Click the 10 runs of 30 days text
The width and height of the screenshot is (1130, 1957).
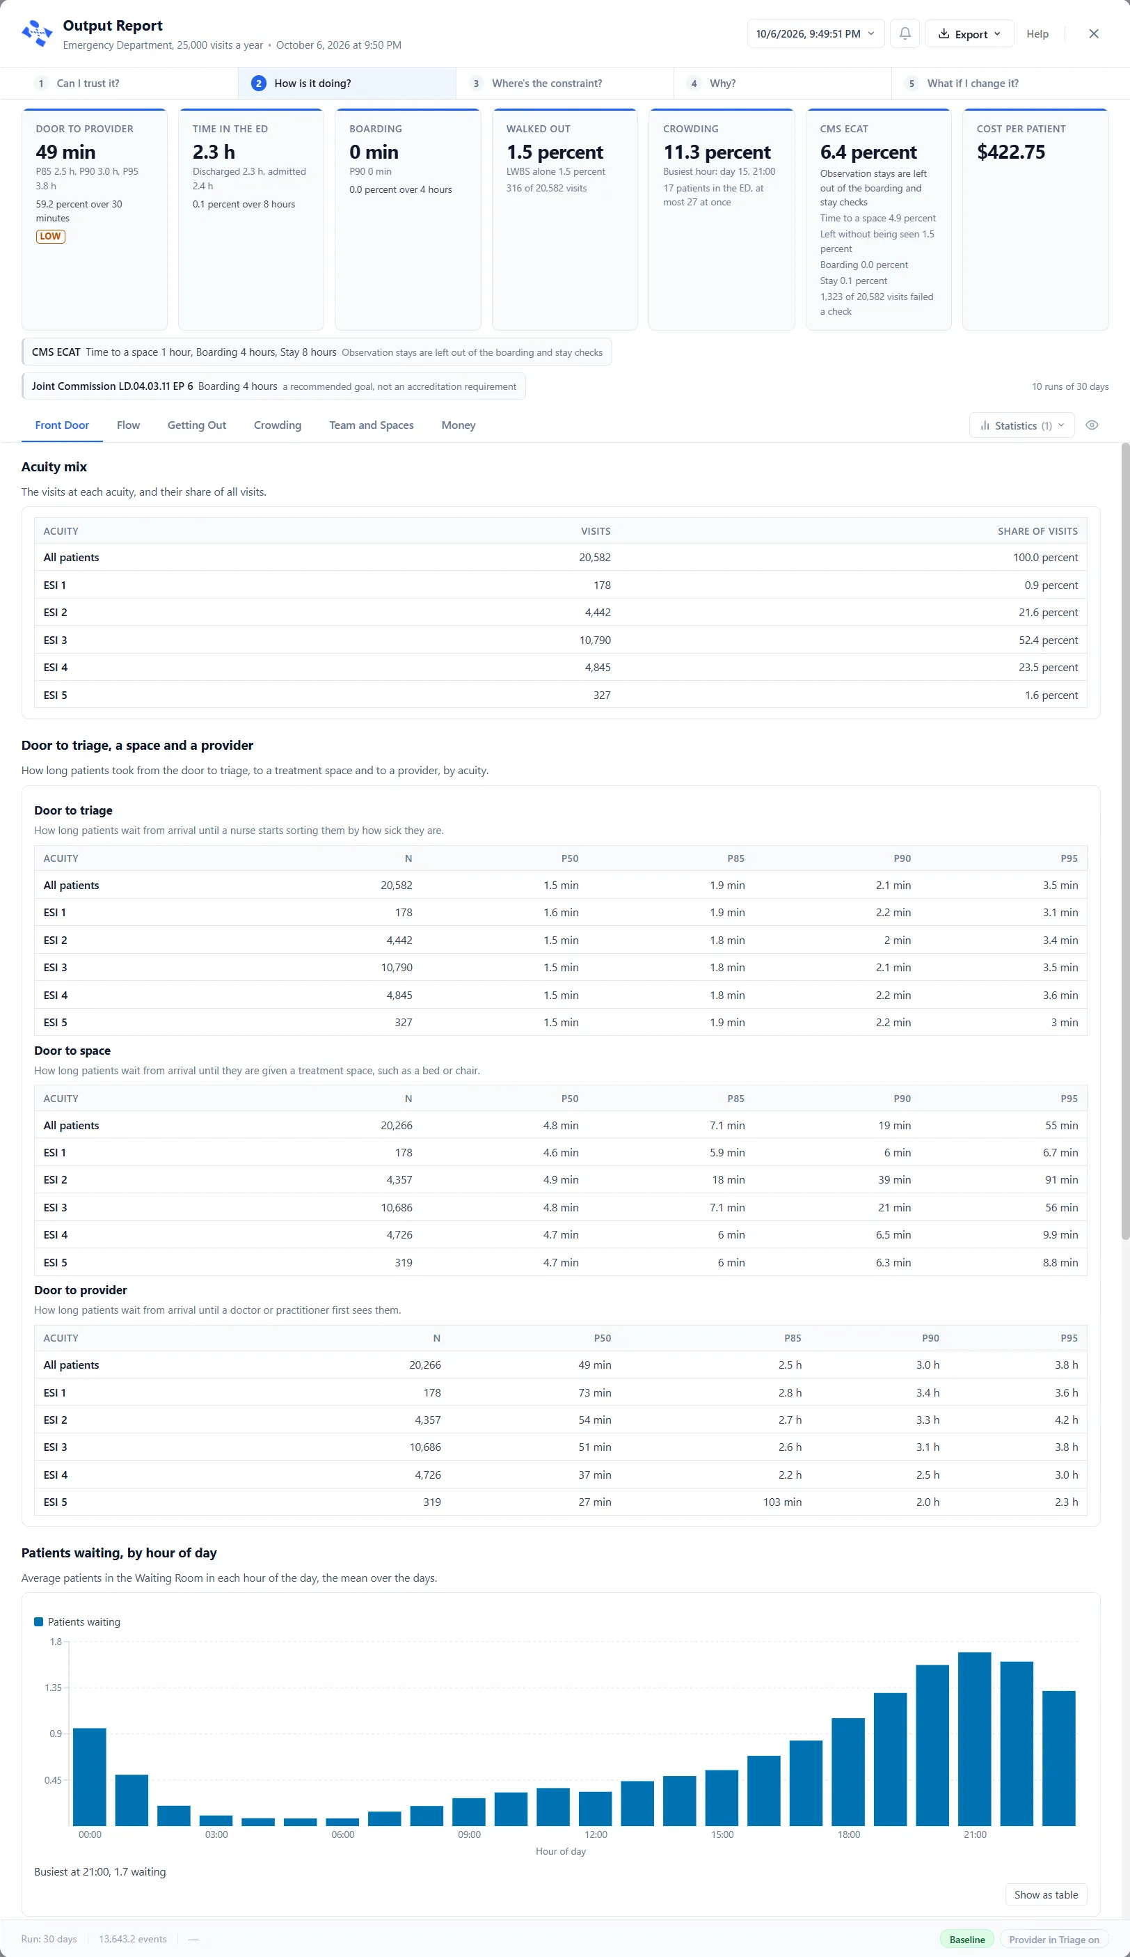(1069, 386)
